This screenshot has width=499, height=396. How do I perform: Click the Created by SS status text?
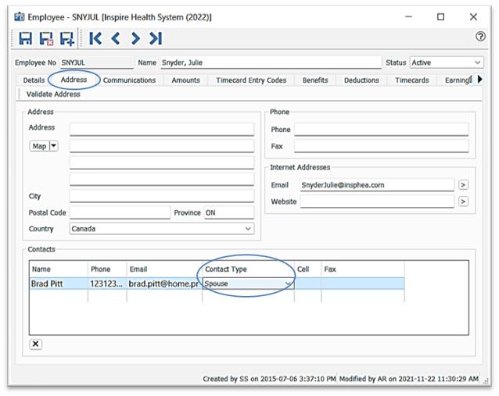[269, 379]
